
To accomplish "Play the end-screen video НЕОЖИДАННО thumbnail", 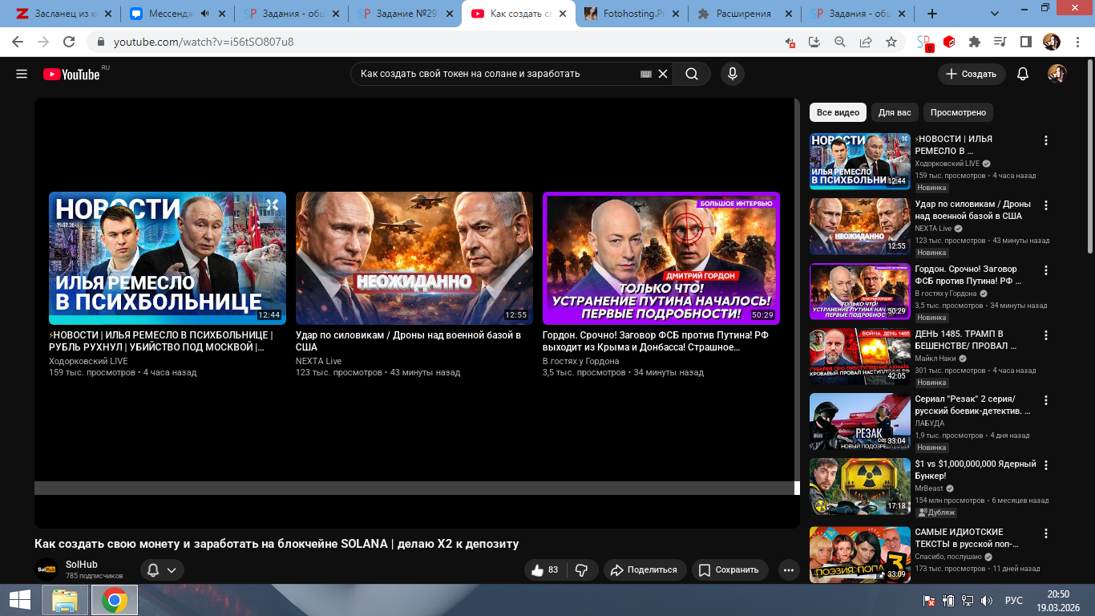I will (x=414, y=258).
